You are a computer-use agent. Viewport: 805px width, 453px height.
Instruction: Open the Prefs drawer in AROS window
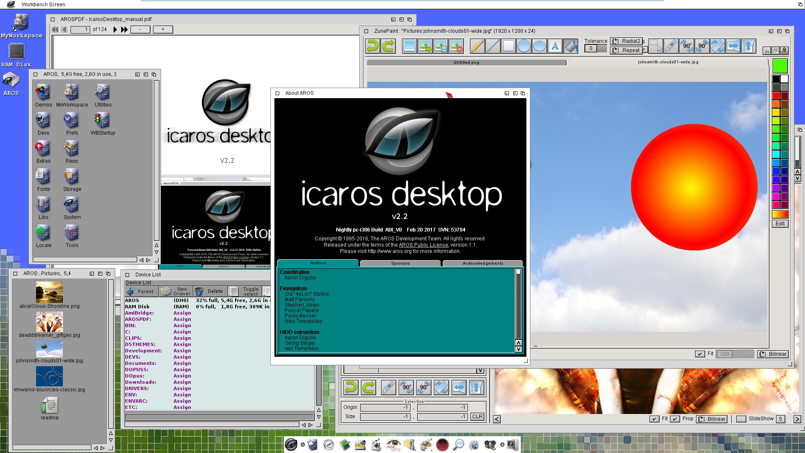tap(72, 124)
